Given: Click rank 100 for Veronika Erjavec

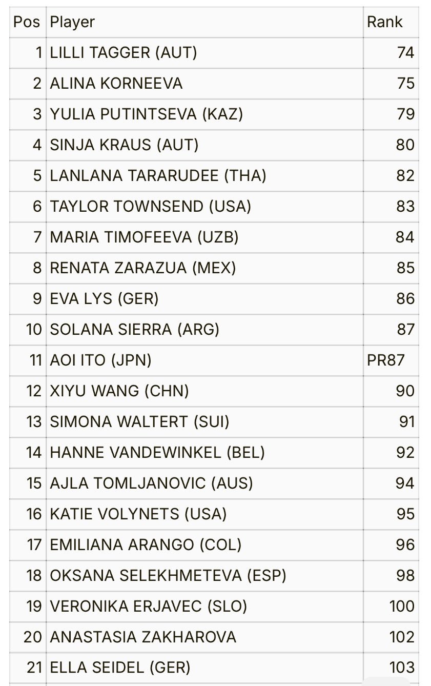Looking at the screenshot, I should click(x=391, y=607).
